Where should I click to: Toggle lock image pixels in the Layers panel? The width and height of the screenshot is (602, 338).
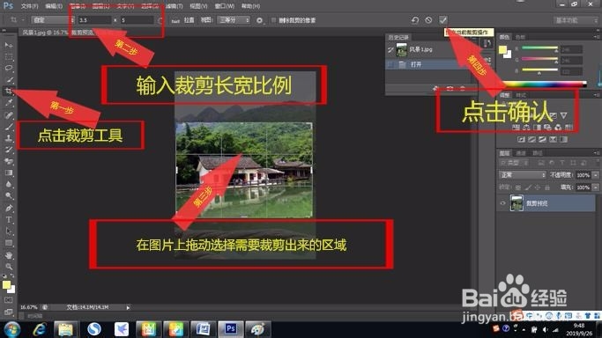click(x=528, y=187)
